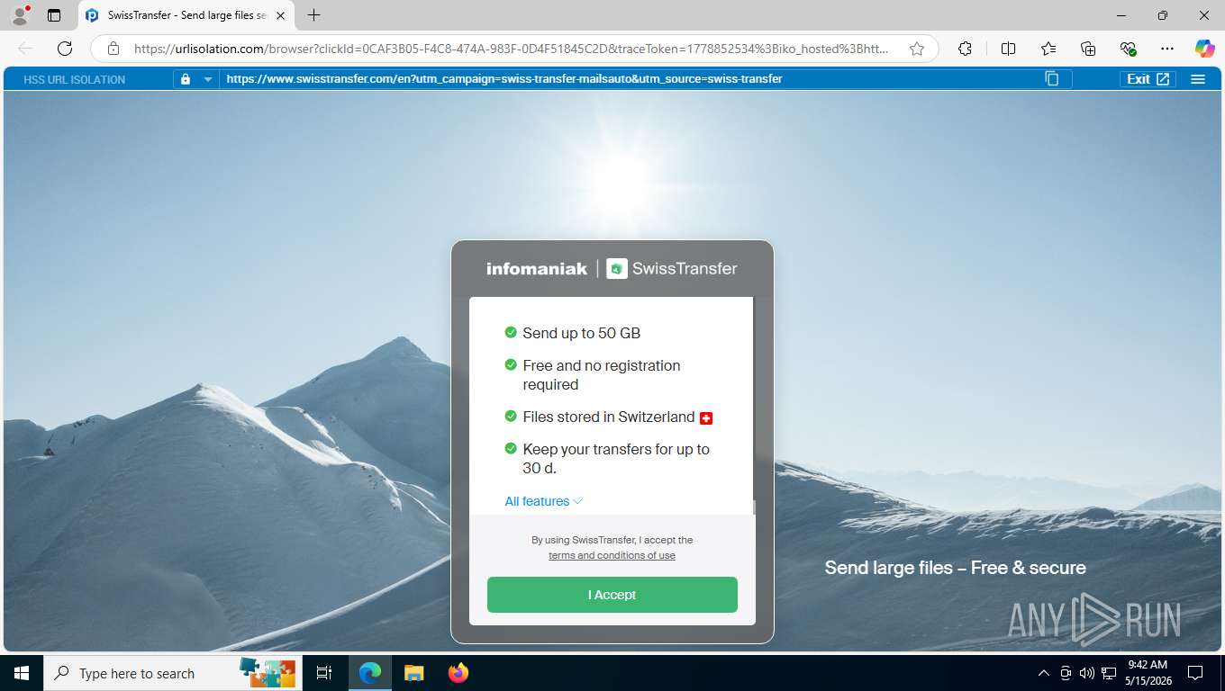Open dropdown arrow next to the lock icon

pyautogui.click(x=208, y=79)
